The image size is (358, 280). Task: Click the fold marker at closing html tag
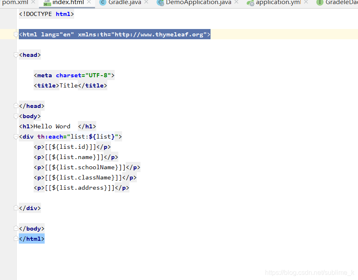tap(16, 239)
